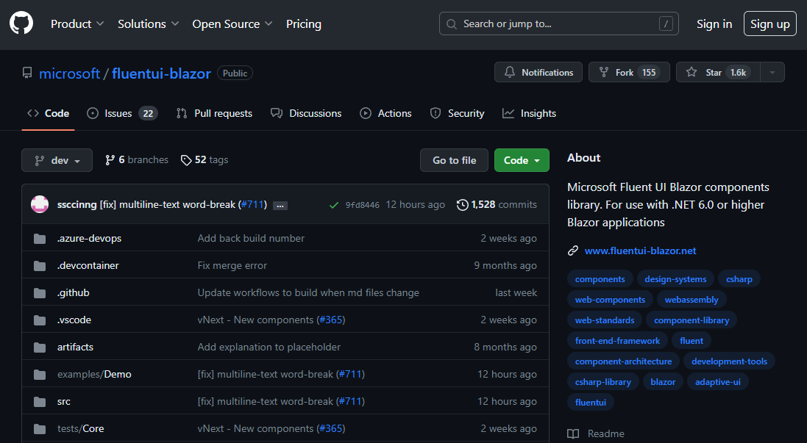Image resolution: width=807 pixels, height=443 pixels.
Task: Open the microsoft owner link
Action: tap(69, 73)
